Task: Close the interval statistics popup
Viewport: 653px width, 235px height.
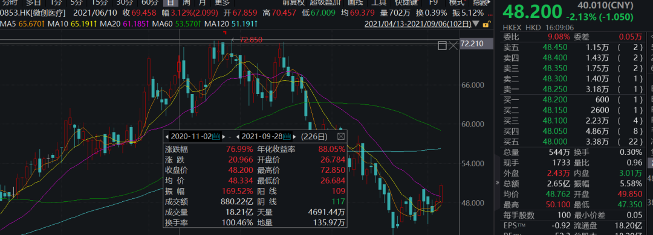Action: [x=340, y=136]
